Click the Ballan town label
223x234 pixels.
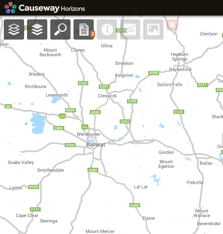click(x=206, y=163)
